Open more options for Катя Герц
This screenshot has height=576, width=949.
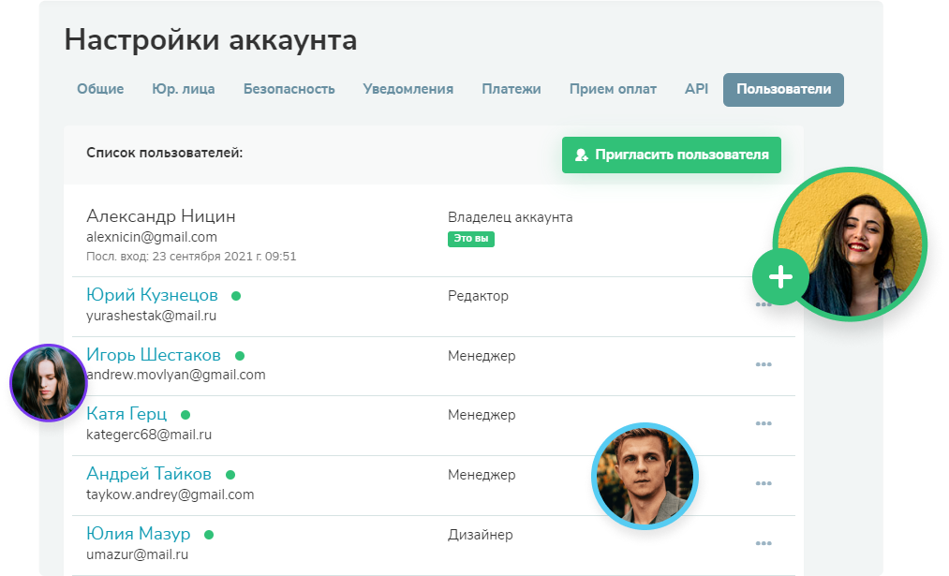click(x=764, y=423)
